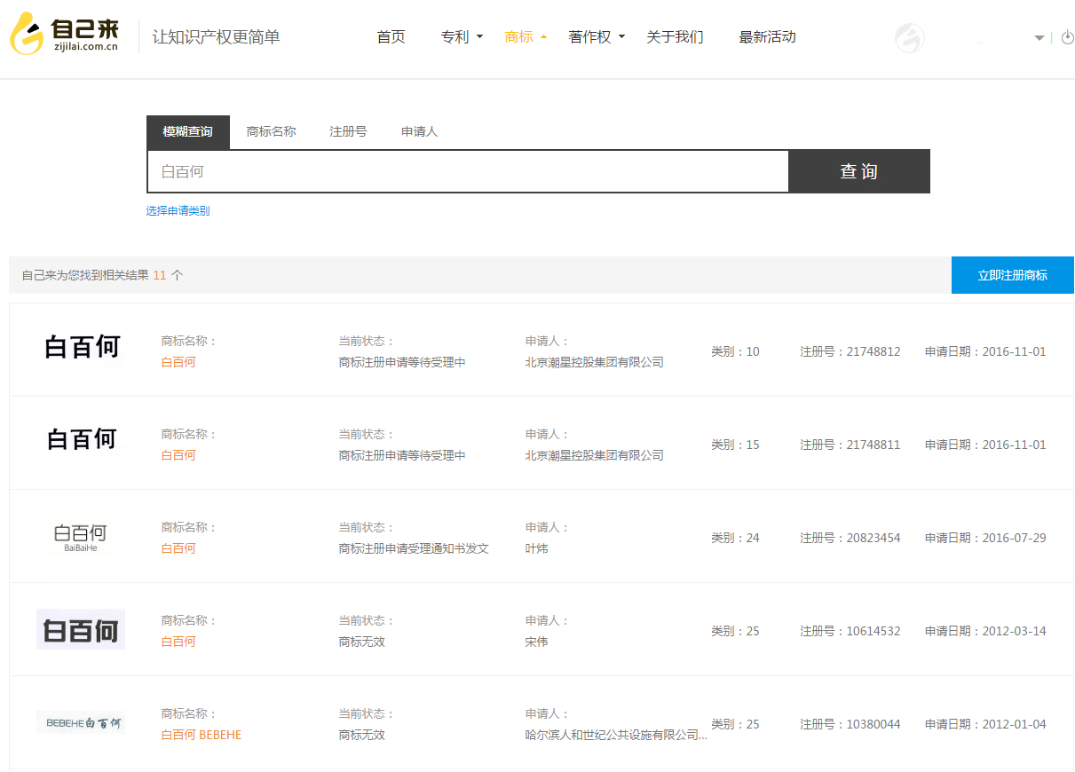Open trademark image for registration 10614532

tap(81, 629)
